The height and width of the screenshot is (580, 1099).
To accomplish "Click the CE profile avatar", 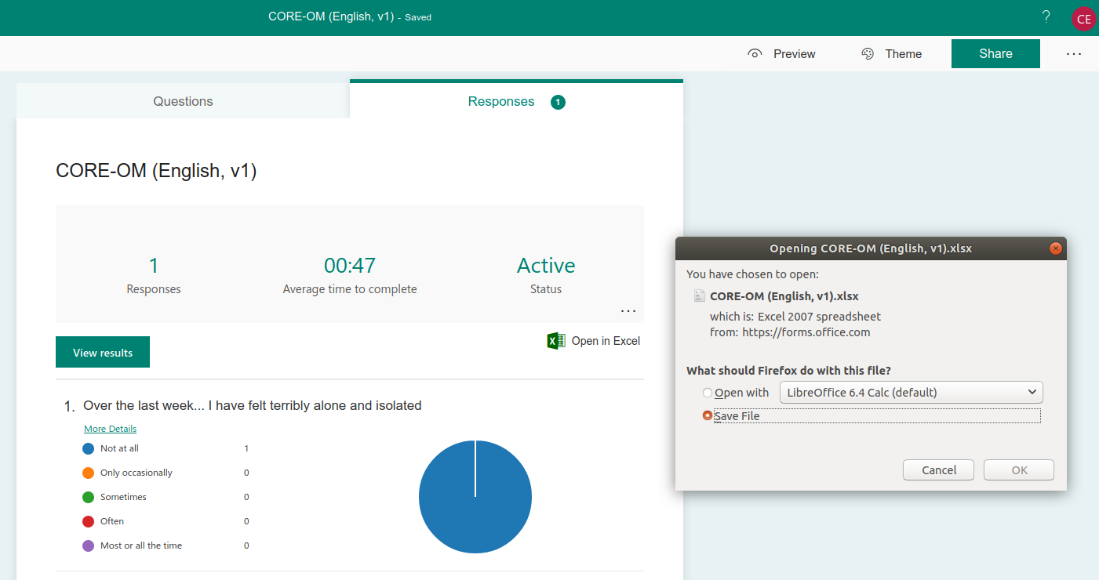I will [x=1083, y=17].
